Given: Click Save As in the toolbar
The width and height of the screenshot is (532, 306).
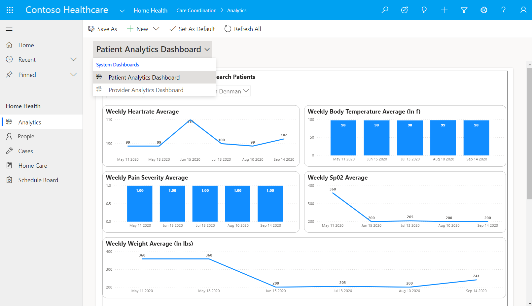Looking at the screenshot, I should click(x=103, y=29).
